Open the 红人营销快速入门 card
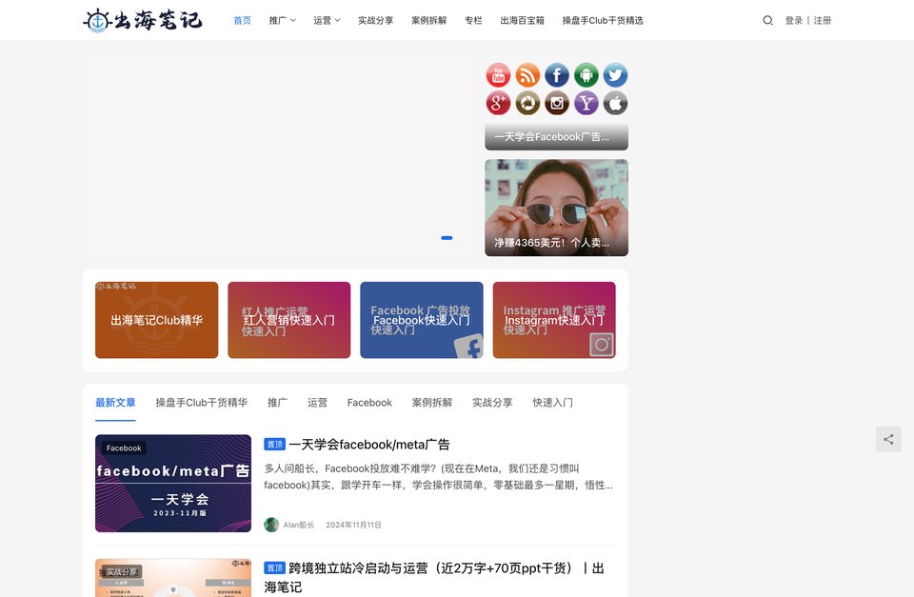Viewport: 914px width, 597px height. pos(289,320)
